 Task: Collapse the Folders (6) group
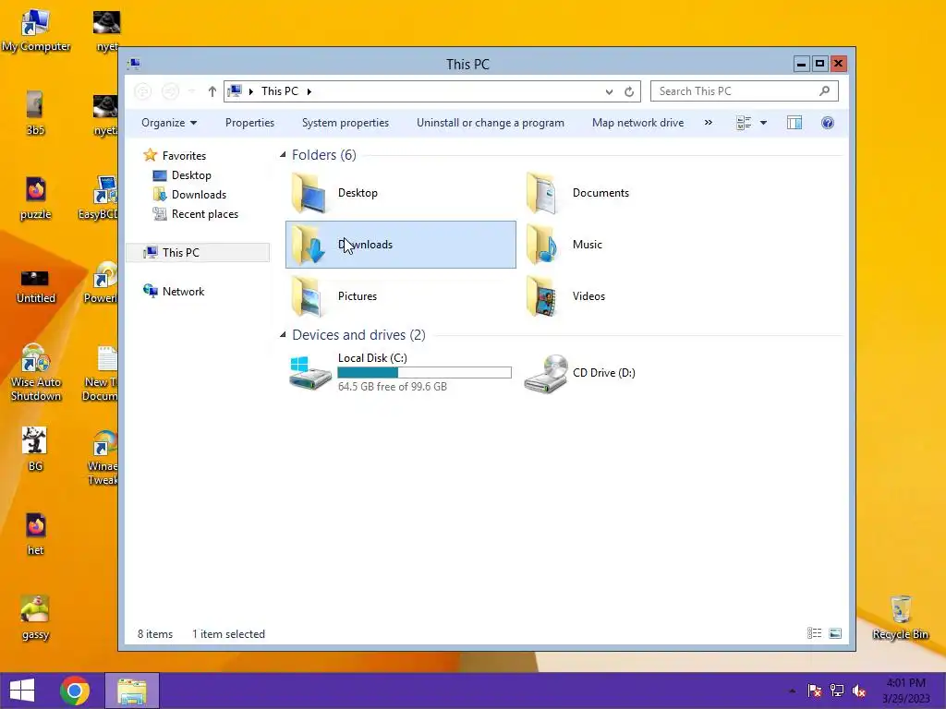point(283,155)
